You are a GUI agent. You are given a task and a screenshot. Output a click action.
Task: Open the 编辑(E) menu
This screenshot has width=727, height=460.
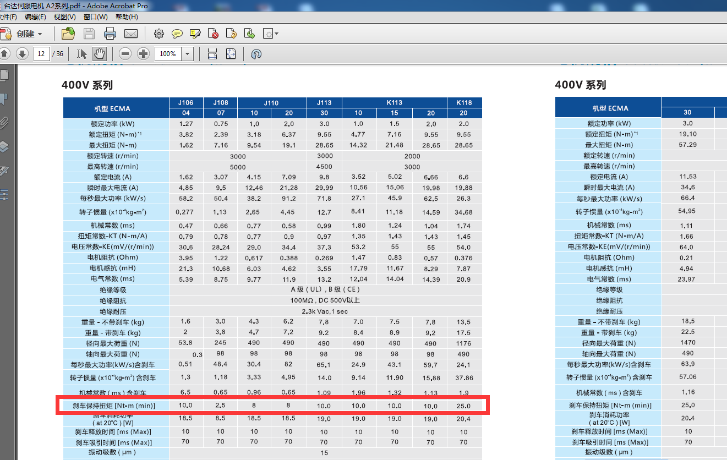tap(35, 17)
